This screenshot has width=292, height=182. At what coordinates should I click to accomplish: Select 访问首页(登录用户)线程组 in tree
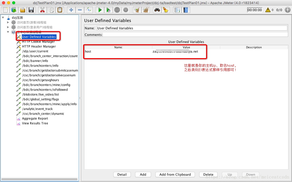35,27
